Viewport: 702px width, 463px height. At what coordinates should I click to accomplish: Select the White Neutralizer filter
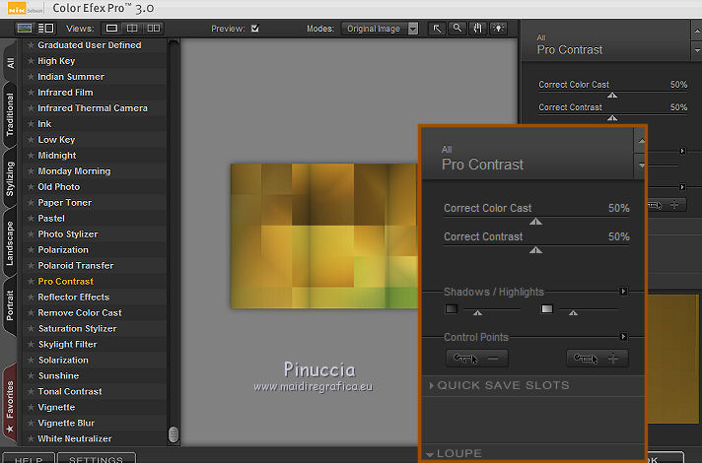tap(75, 438)
